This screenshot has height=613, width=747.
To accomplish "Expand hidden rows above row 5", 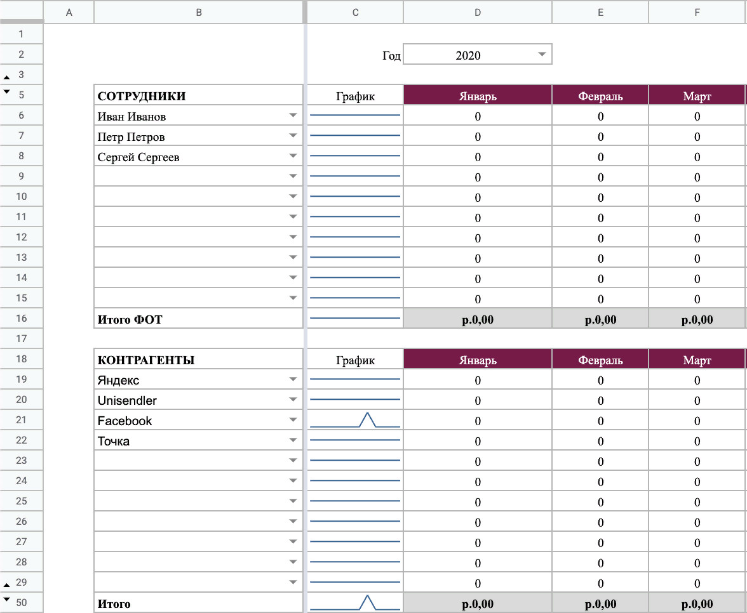I will click(x=6, y=91).
